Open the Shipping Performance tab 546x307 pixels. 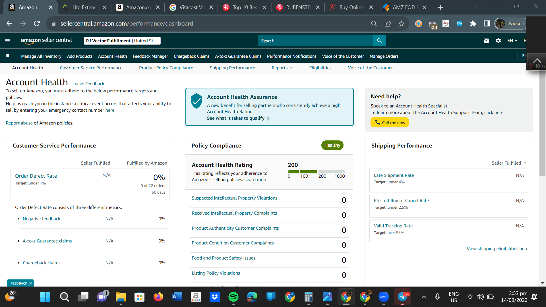tap(232, 68)
